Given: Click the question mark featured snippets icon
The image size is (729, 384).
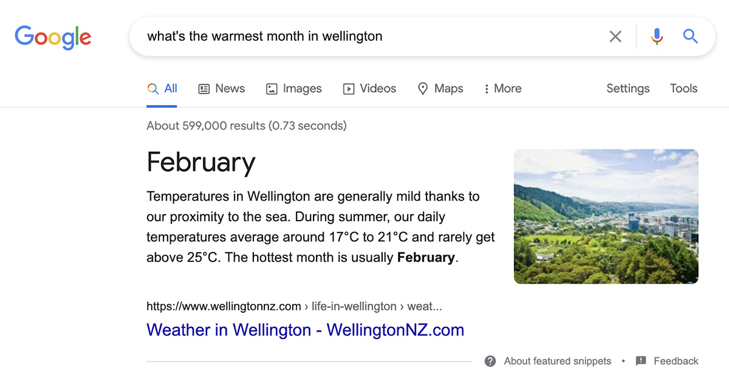Looking at the screenshot, I should click(490, 361).
